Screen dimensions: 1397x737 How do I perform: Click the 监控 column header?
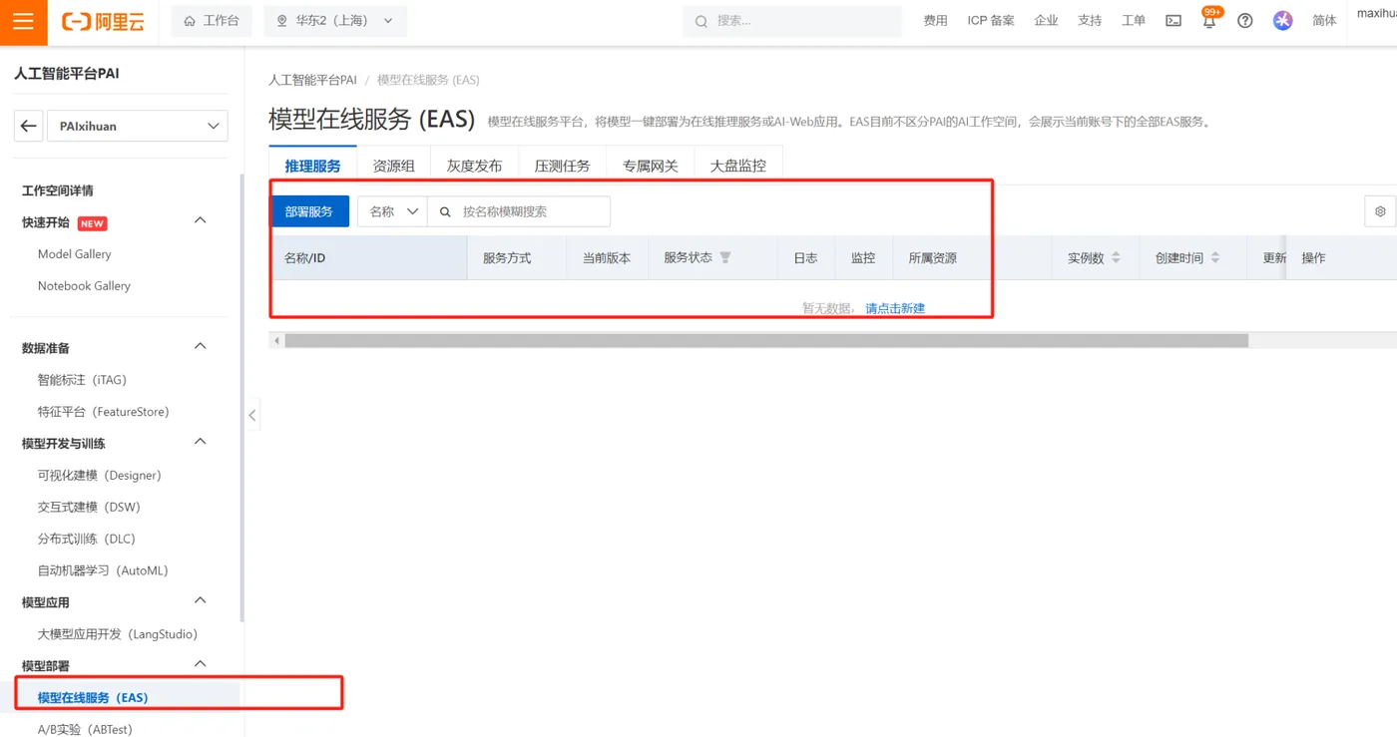pos(863,258)
